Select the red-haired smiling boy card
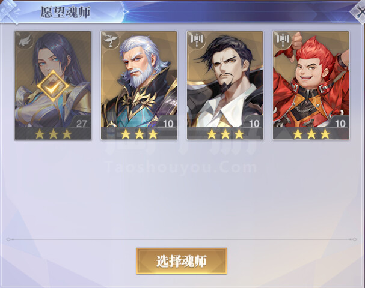 pos(311,85)
